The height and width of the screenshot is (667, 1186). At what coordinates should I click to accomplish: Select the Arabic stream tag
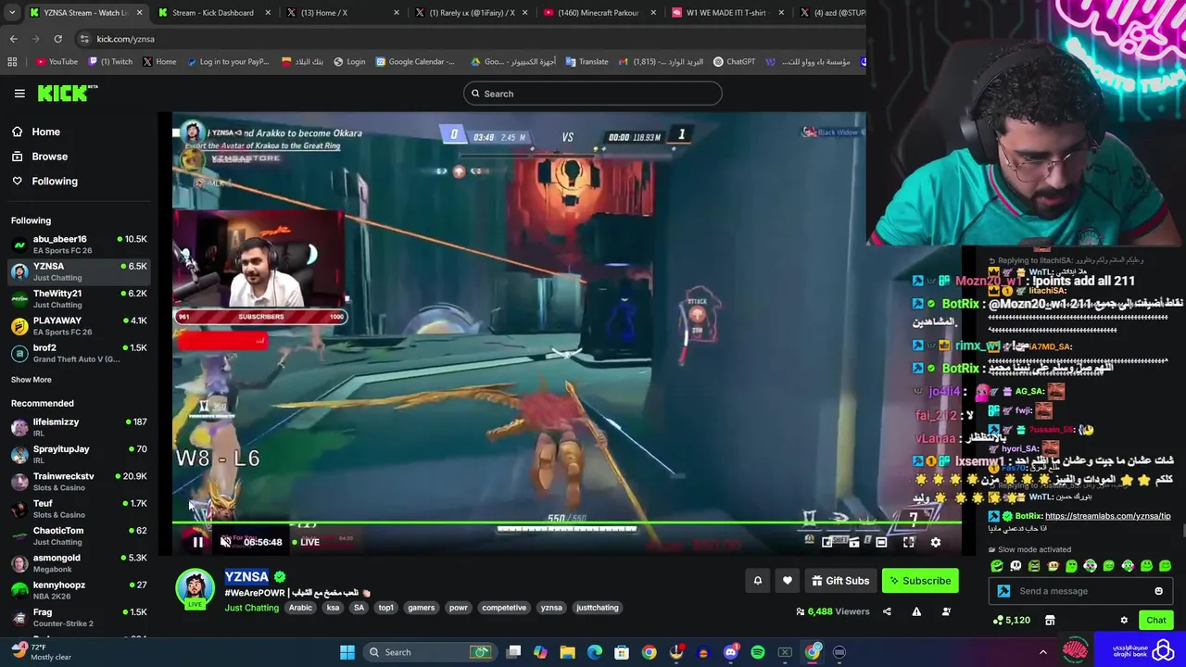[300, 608]
